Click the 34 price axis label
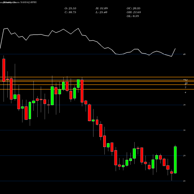The width and height of the screenshot is (194, 194). [184, 130]
